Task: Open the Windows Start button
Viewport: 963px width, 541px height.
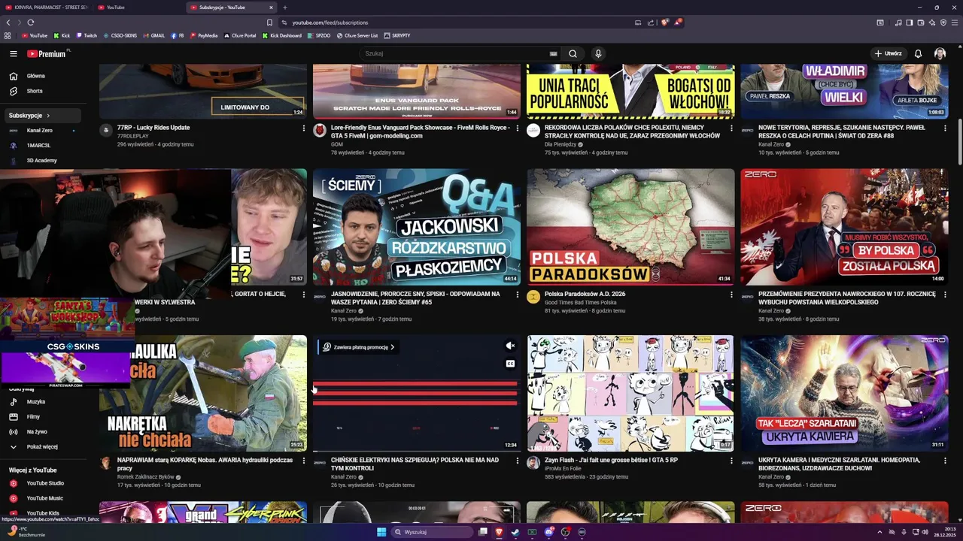Action: (x=381, y=532)
